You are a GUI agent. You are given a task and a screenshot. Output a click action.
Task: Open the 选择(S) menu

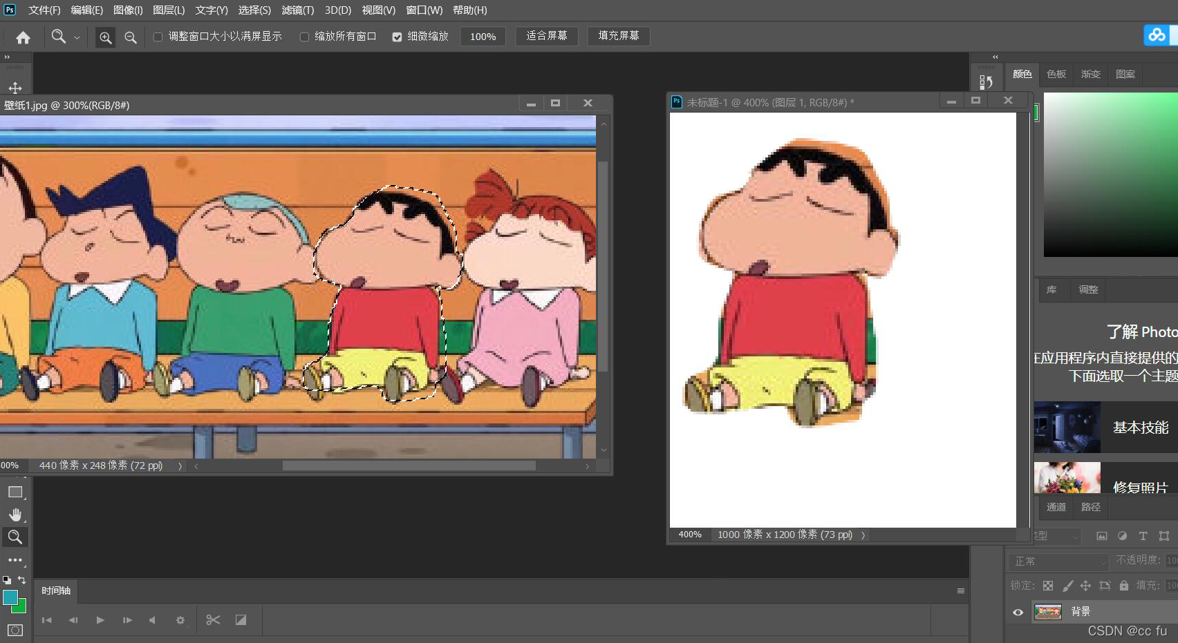pos(254,10)
